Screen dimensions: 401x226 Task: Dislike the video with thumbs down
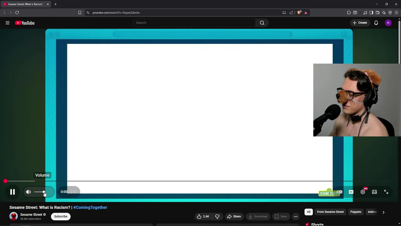[217, 216]
